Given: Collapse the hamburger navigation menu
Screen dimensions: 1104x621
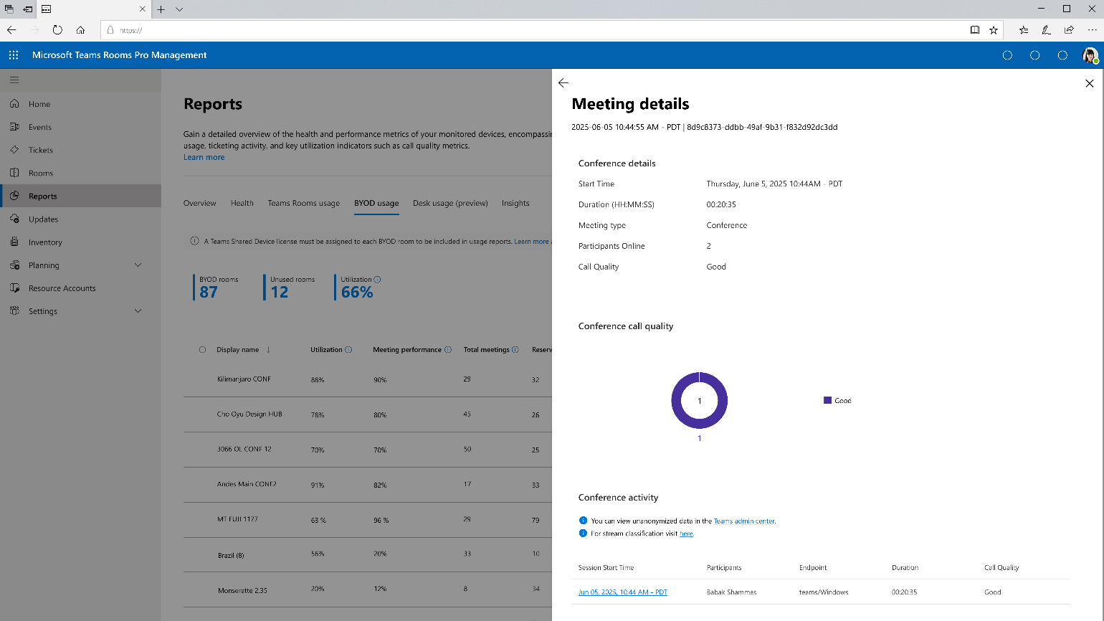Looking at the screenshot, I should [14, 80].
